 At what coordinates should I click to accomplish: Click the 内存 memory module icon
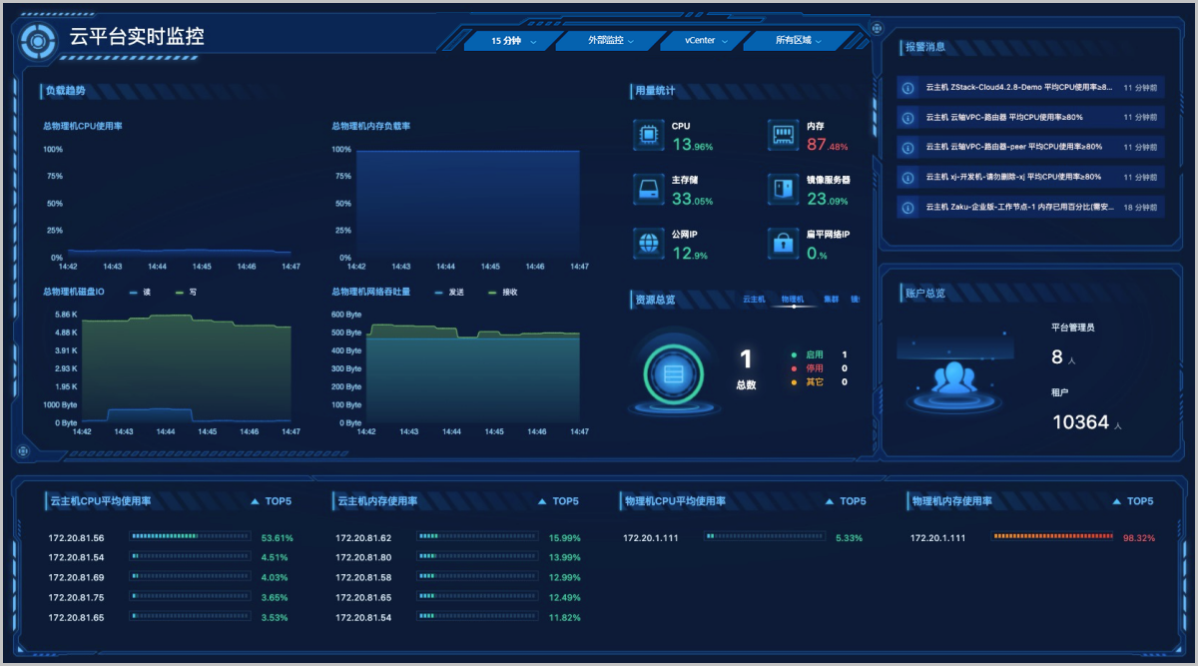784,135
